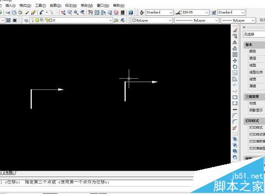Open the QuickCalc calculator icon
This screenshot has height=194, width=265.
(x=122, y=13)
